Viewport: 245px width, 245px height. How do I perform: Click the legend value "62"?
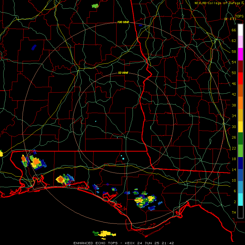click(234, 41)
